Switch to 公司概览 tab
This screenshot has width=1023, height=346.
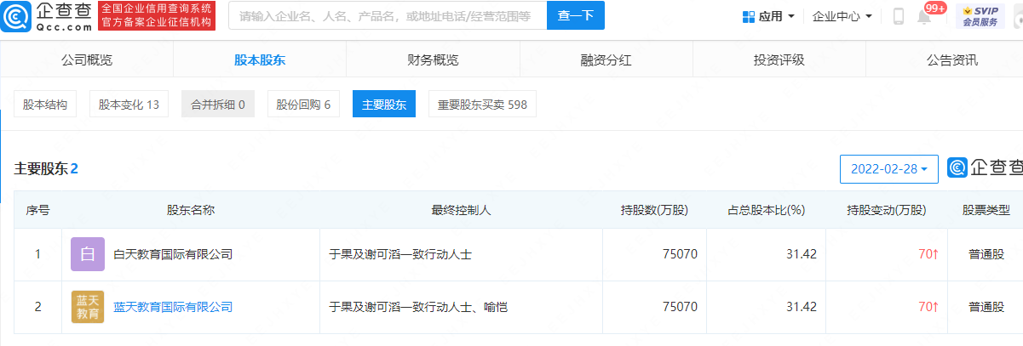coord(87,60)
